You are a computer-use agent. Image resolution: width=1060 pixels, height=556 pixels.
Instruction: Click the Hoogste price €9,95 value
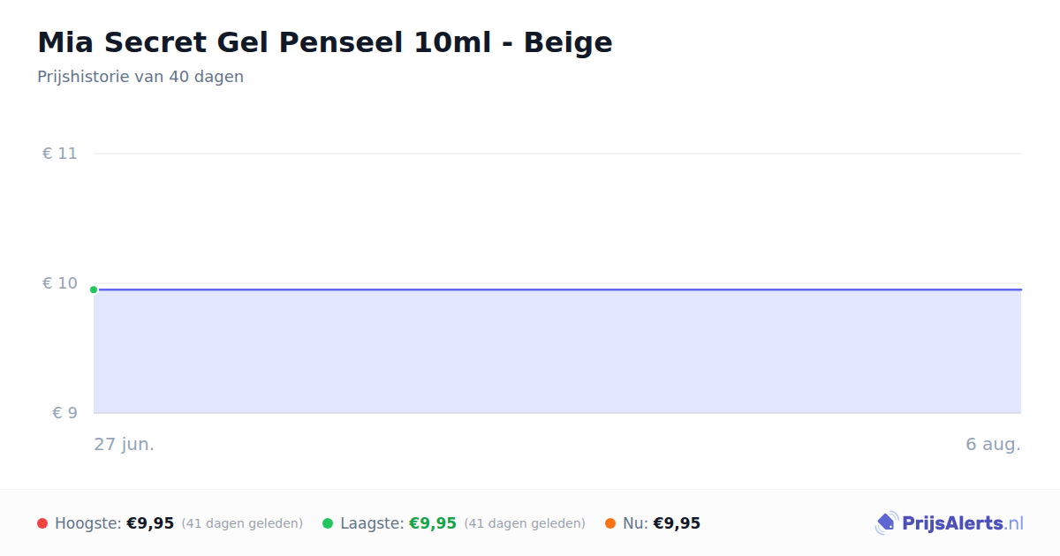pos(150,523)
